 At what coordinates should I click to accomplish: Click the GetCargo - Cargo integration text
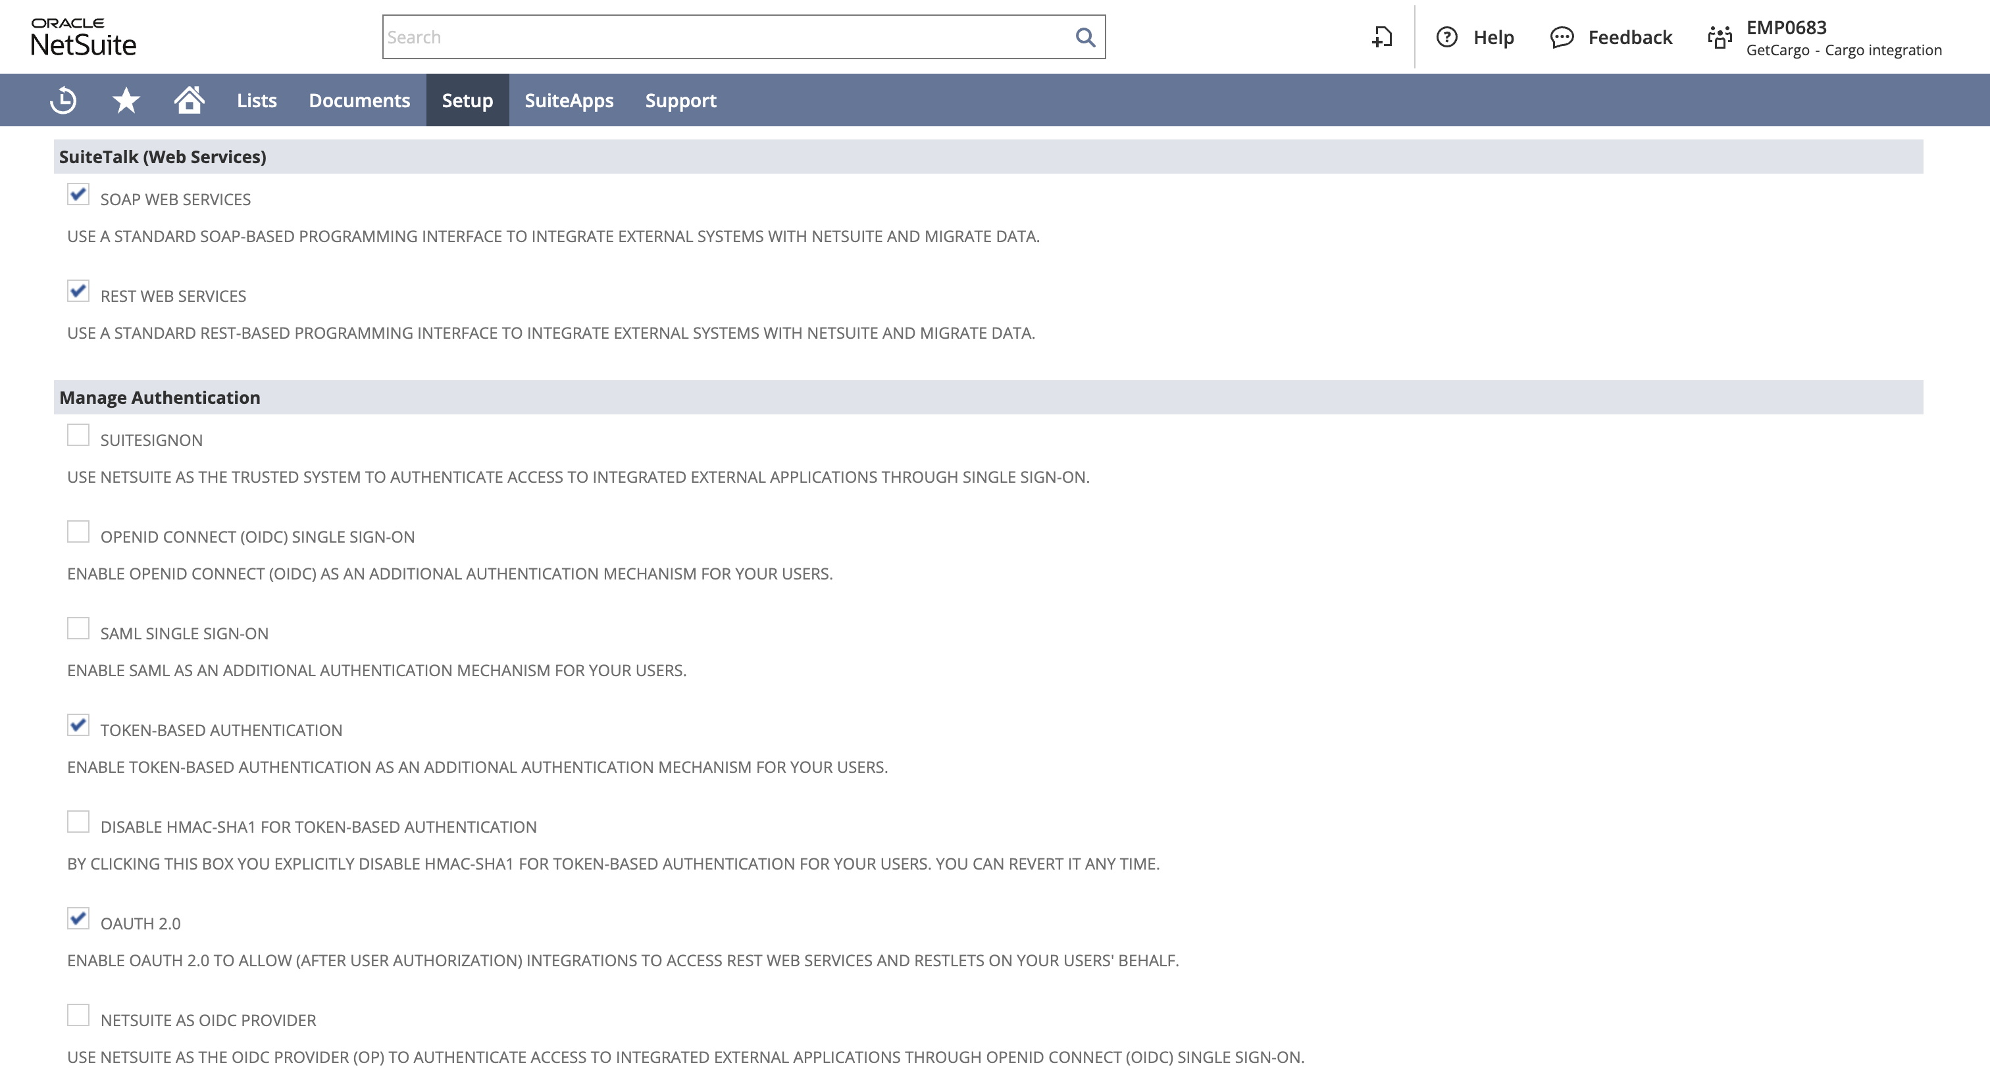(x=1844, y=50)
